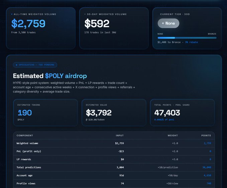The image size is (227, 188).
Task: Open the 3% rebate link
Action: (x=191, y=42)
